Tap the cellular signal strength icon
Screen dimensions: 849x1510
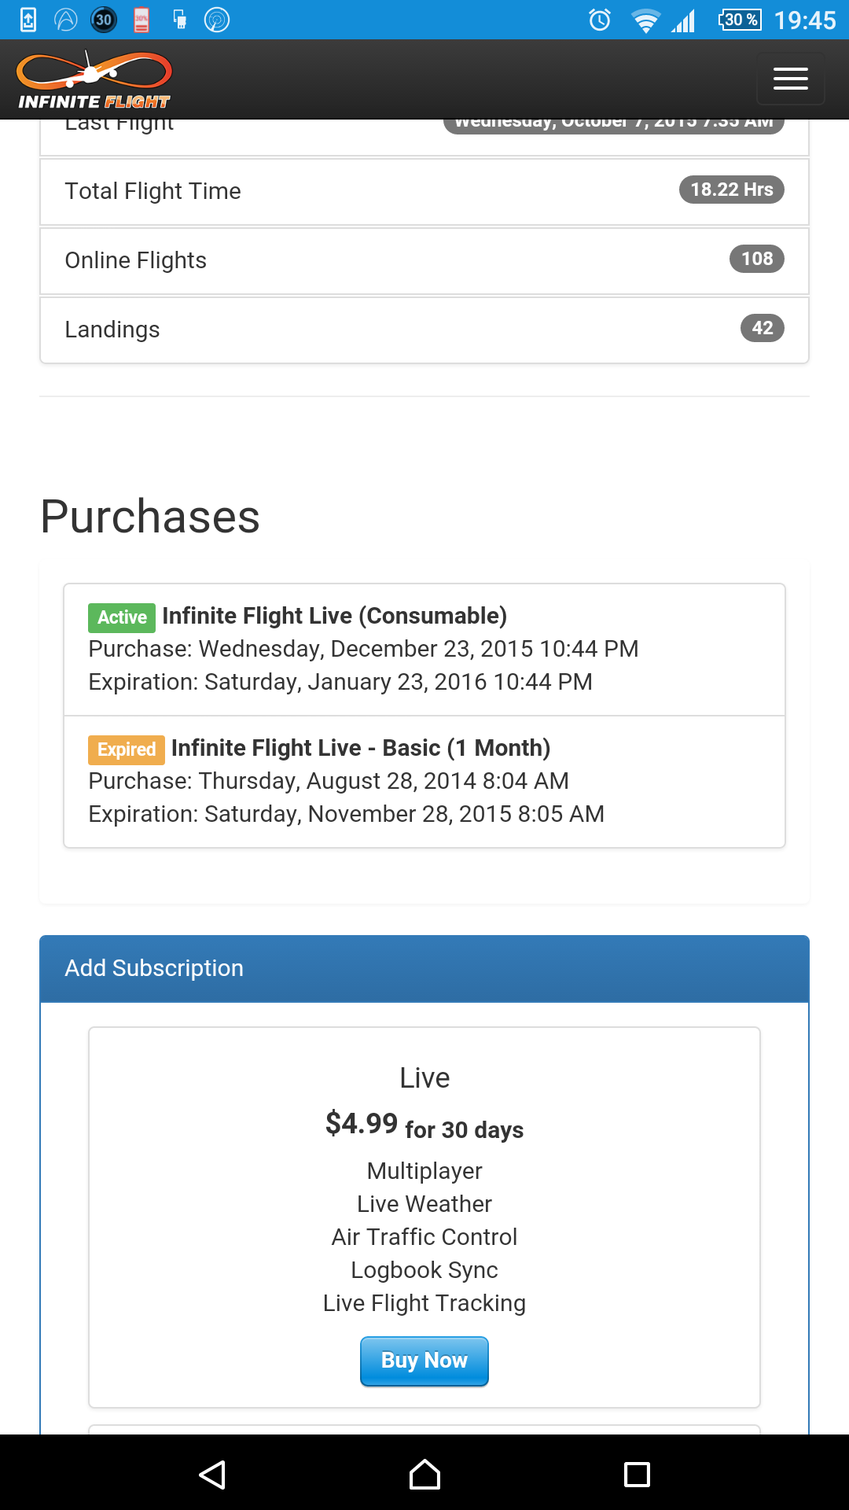(x=683, y=20)
